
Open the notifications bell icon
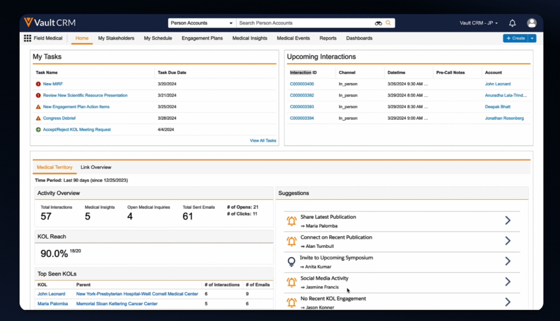512,22
